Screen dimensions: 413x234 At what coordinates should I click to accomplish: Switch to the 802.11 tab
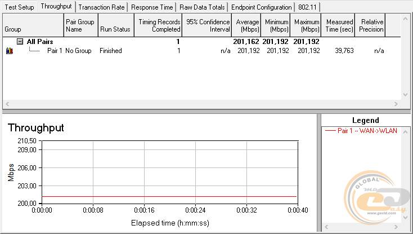pyautogui.click(x=307, y=7)
